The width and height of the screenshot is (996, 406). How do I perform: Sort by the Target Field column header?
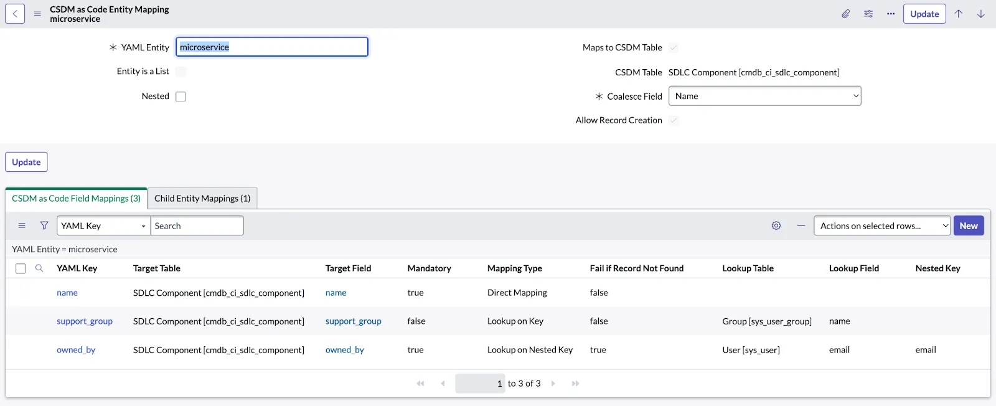coord(348,268)
